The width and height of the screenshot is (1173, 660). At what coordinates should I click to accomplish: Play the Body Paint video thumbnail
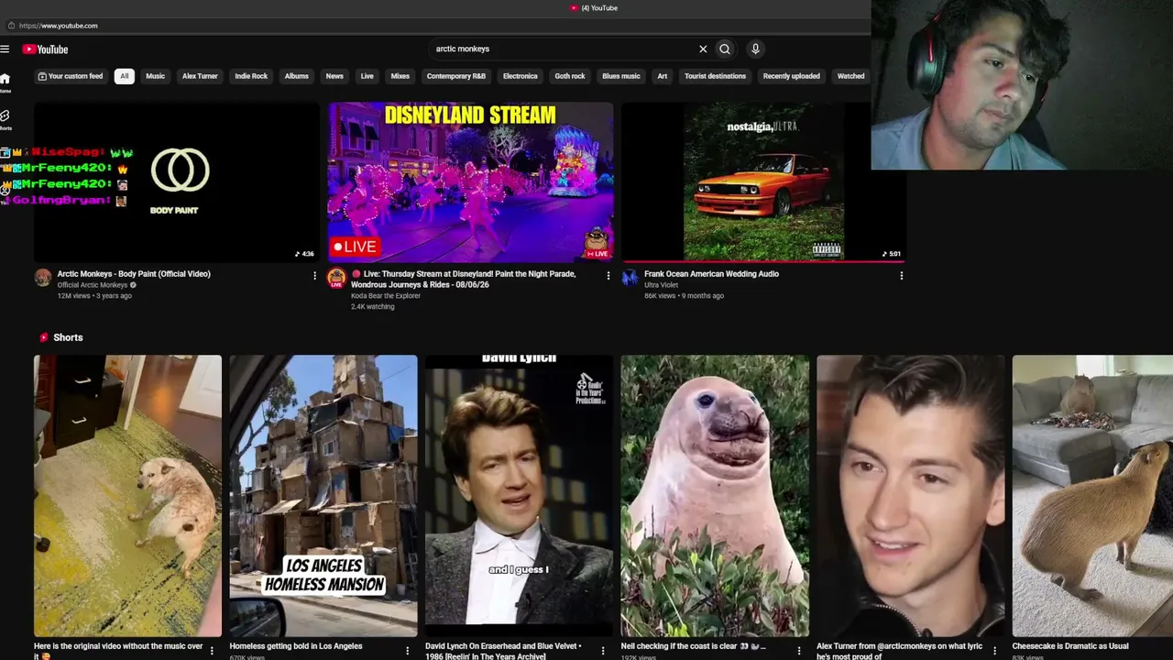point(177,181)
